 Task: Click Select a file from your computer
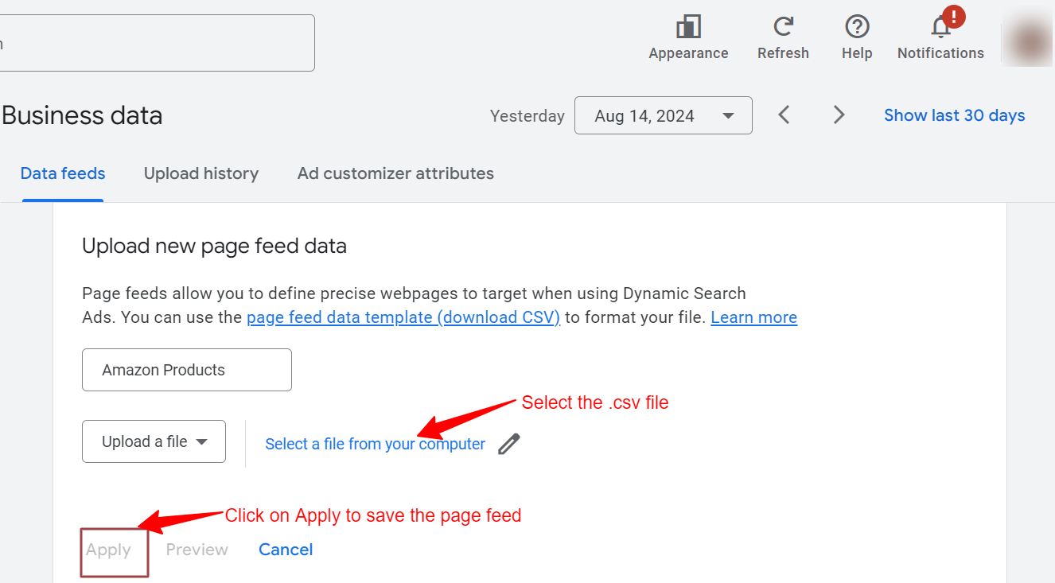pyautogui.click(x=375, y=444)
